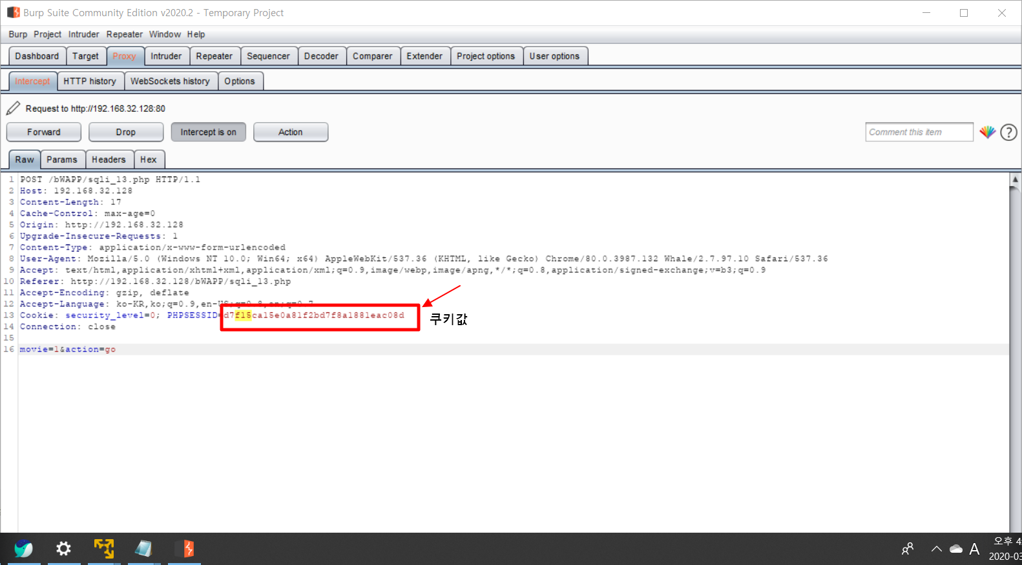Click the Request to http://192.168.32.128:80 label
The width and height of the screenshot is (1022, 565).
(96, 109)
